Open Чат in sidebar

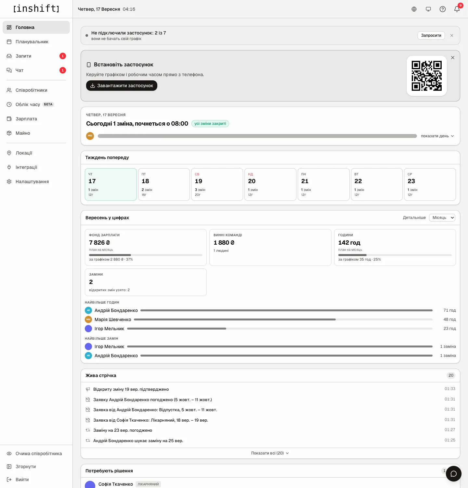point(36,70)
